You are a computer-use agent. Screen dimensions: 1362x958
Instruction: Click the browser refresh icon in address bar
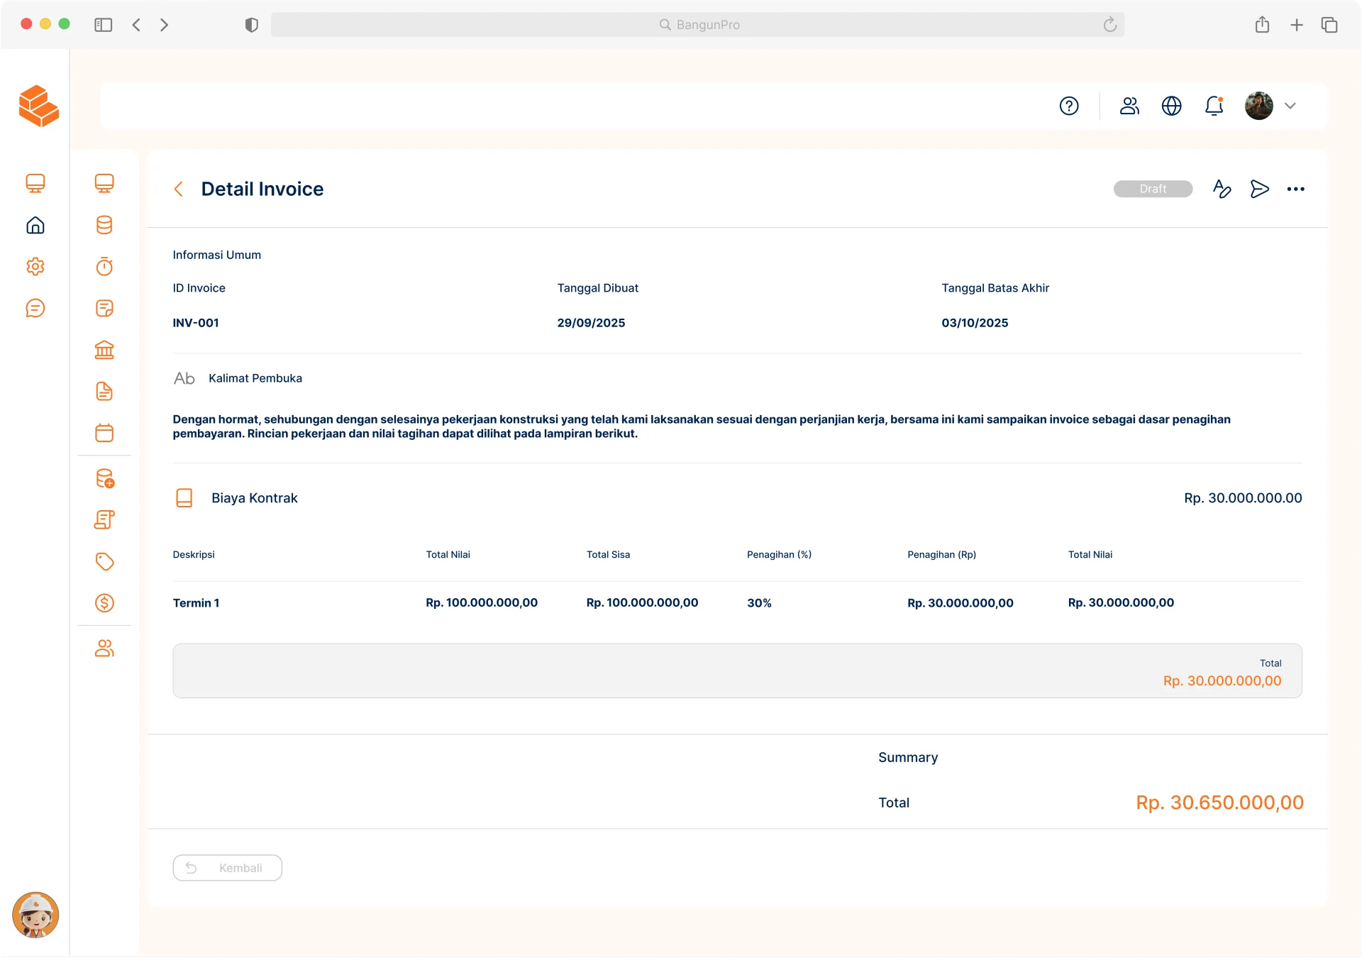(x=1109, y=24)
